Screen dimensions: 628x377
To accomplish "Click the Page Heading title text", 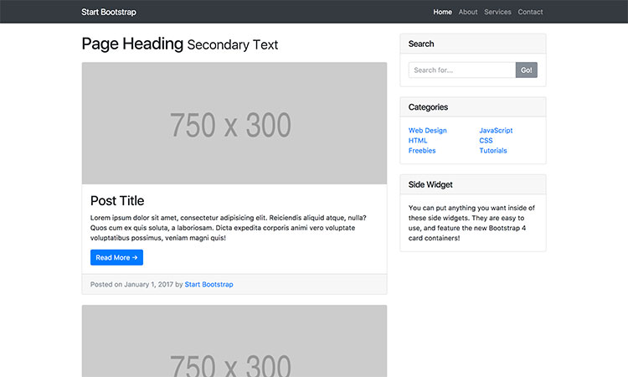I will point(132,44).
